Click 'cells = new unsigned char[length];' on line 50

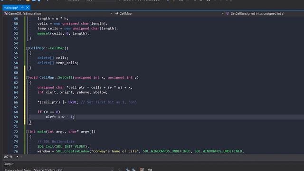[x=72, y=23]
